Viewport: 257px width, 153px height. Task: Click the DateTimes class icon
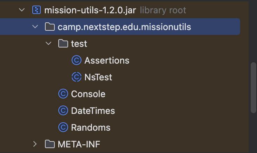(x=63, y=111)
